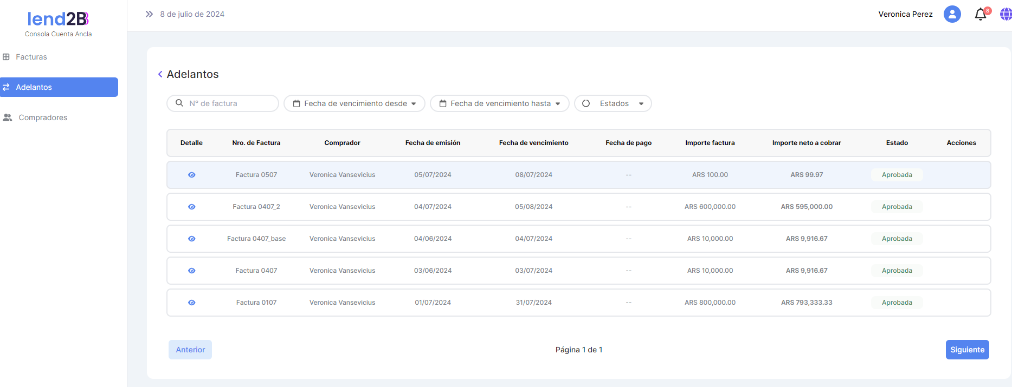Open Compradores in sidebar menu

(x=43, y=117)
